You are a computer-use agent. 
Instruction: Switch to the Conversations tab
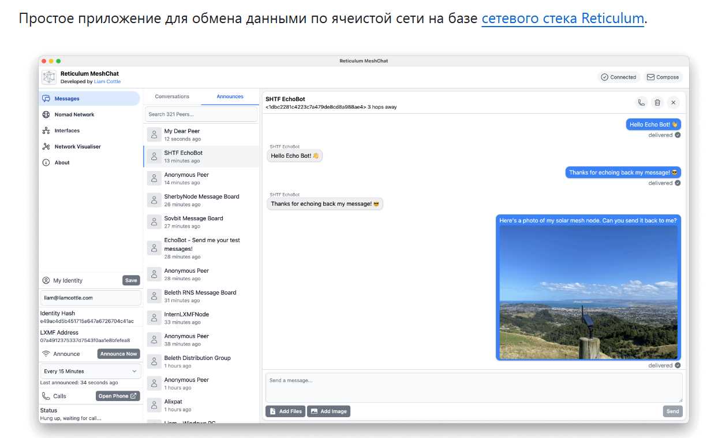tap(172, 96)
